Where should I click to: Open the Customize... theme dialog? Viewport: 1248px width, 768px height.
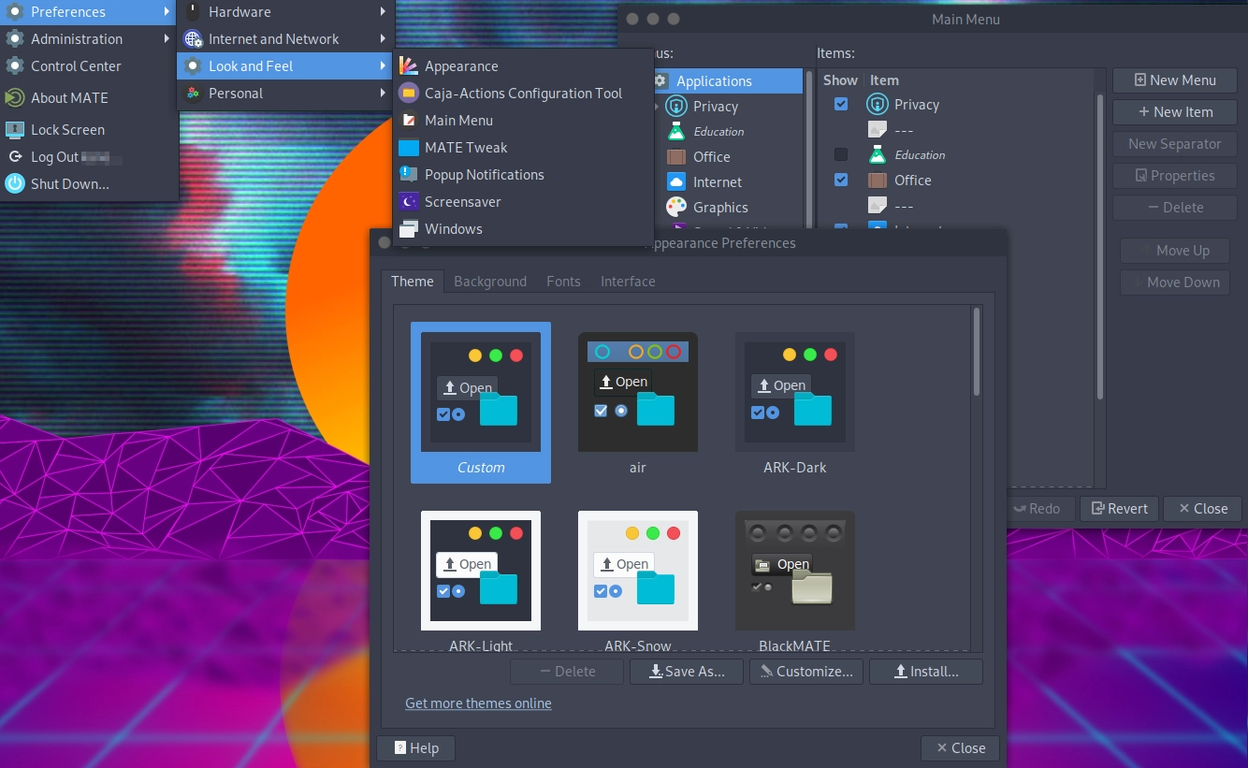pos(806,672)
